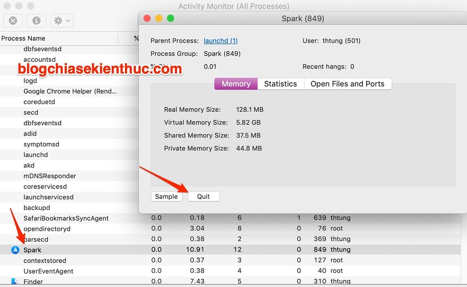Image resolution: width=467 pixels, height=287 pixels.
Task: Select the contextstored process
Action: pyautogui.click(x=45, y=260)
